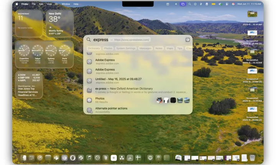Screen dimensions: 276x165
Task: Select the Dictionary filter chip
Action: pyautogui.click(x=94, y=48)
